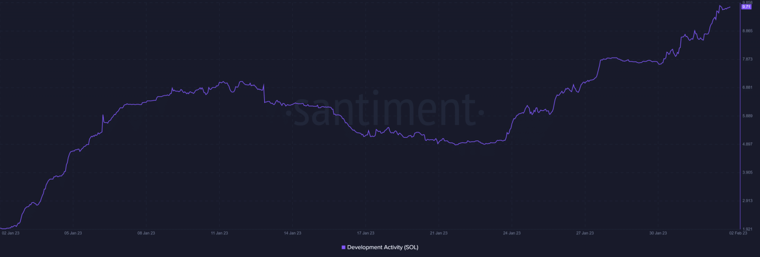Image resolution: width=760 pixels, height=257 pixels.
Task: Select the 02 Jan 23 date label
Action: 11,233
